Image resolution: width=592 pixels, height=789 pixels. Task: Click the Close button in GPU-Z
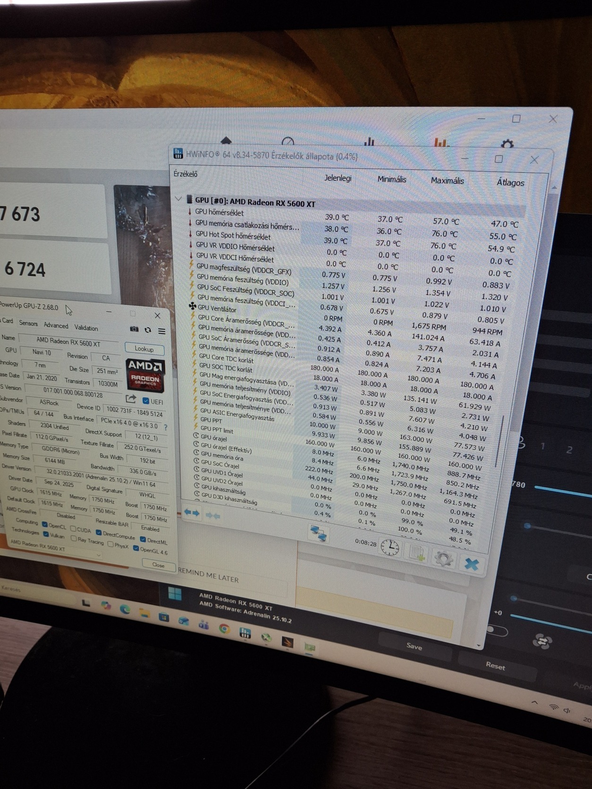coord(158,565)
